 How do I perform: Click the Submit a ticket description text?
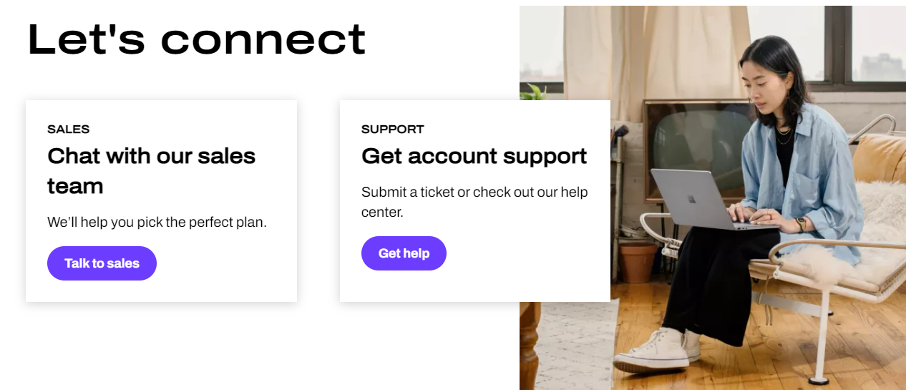[473, 202]
